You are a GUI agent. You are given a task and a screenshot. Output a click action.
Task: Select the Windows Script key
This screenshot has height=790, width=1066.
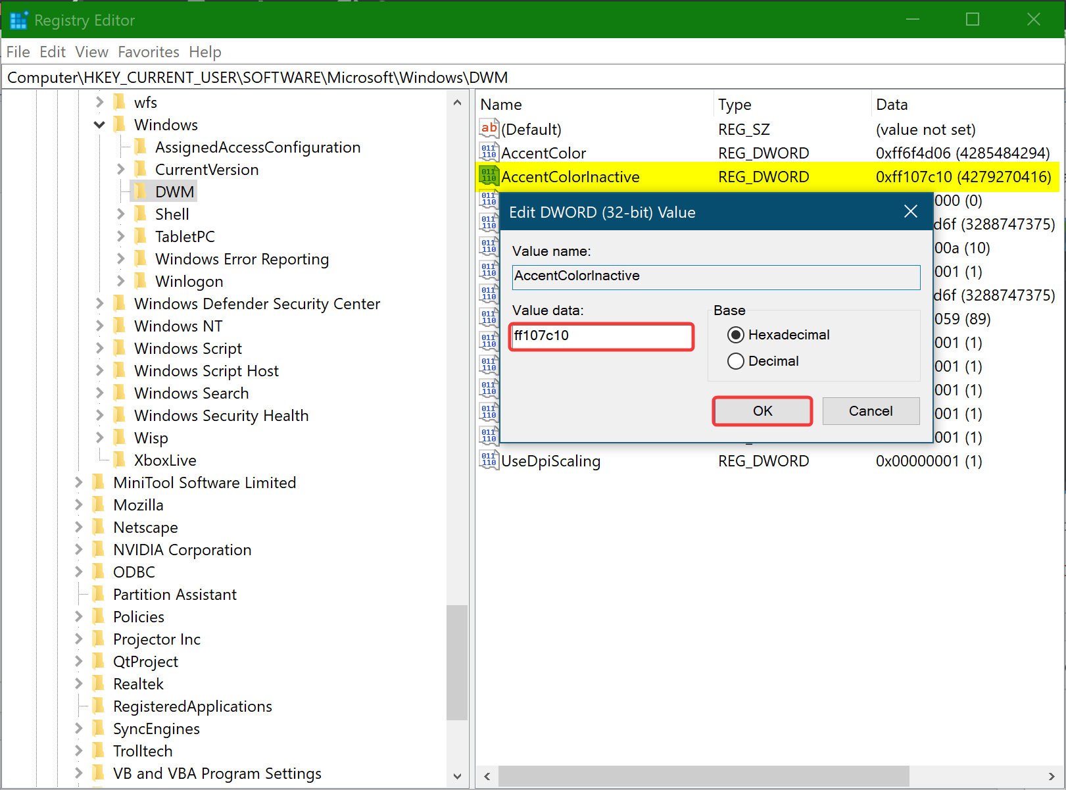[188, 349]
